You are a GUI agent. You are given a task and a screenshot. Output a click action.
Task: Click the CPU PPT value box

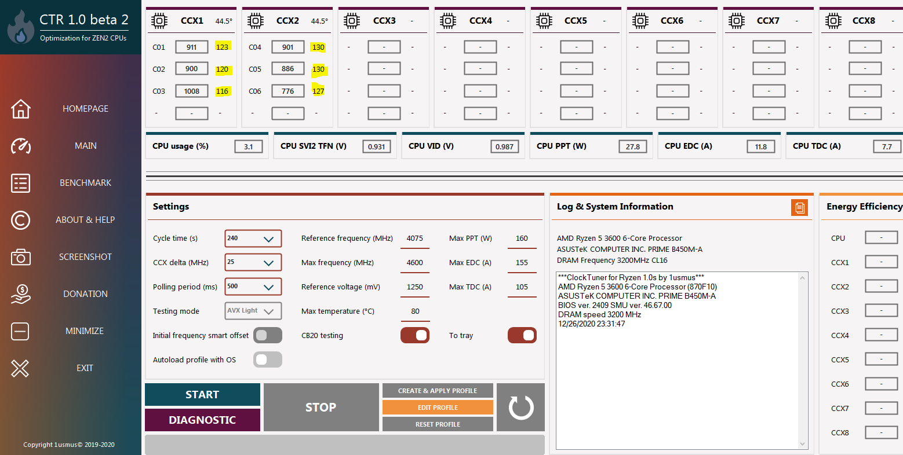633,146
